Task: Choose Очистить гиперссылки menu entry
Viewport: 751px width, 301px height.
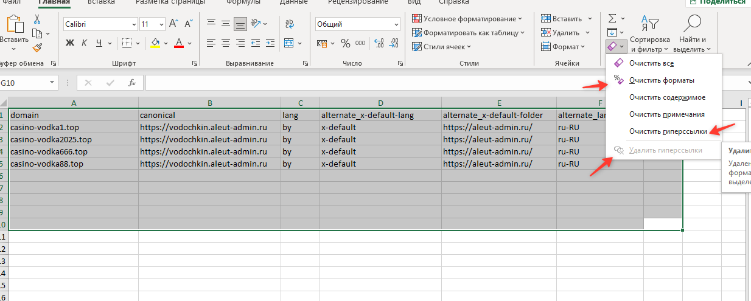Action: point(668,131)
